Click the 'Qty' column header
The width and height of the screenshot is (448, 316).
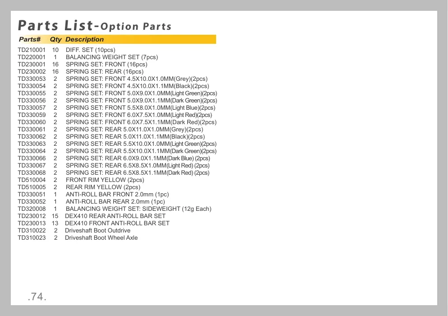pos(55,39)
